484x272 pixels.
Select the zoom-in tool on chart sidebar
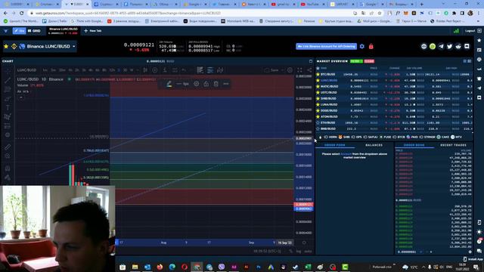tap(8, 156)
